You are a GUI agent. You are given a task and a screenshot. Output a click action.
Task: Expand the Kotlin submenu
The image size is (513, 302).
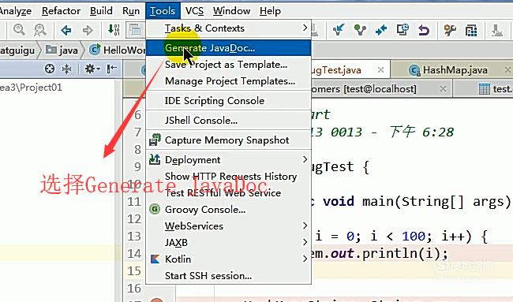(228, 259)
